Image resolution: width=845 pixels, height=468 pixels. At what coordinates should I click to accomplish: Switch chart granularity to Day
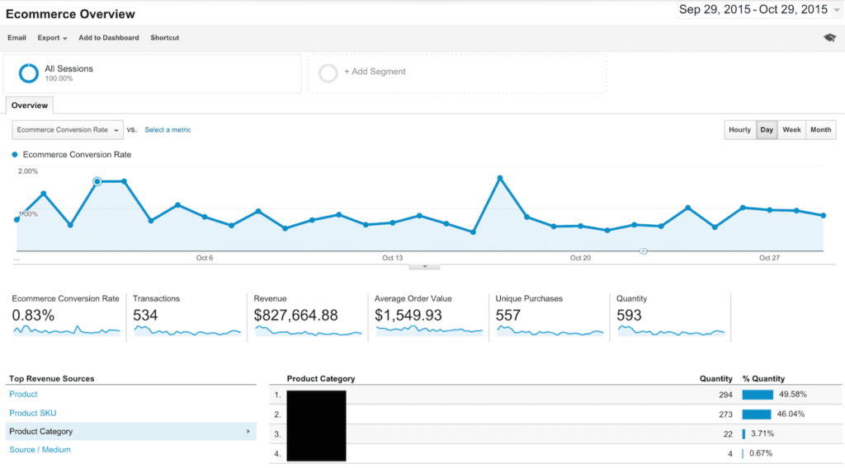click(767, 129)
